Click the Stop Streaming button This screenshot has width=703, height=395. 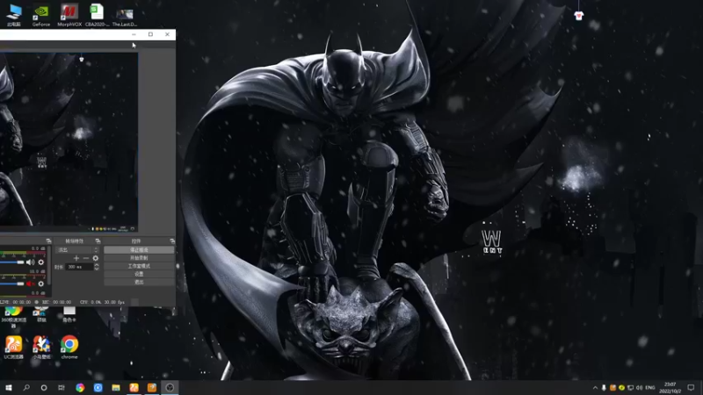click(x=139, y=250)
